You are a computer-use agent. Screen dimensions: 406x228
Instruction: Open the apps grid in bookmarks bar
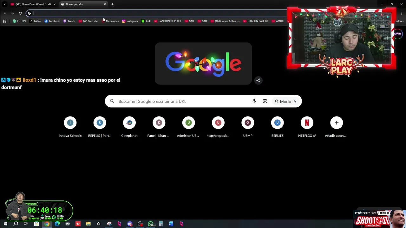pyautogui.click(x=4, y=21)
